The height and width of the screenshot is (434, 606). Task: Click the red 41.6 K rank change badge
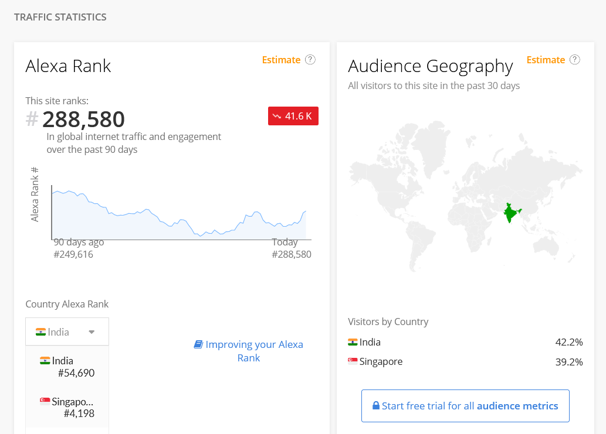(x=293, y=117)
